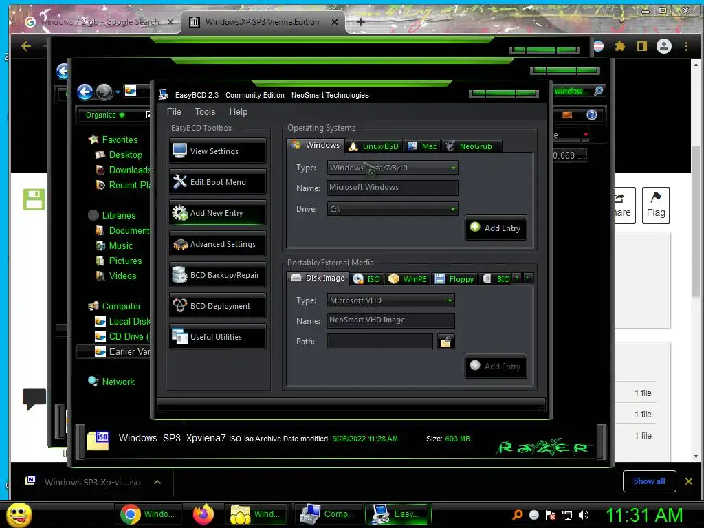Screen dimensions: 704x528
Task: Open Chrome three-dot menu
Action: 686,46
